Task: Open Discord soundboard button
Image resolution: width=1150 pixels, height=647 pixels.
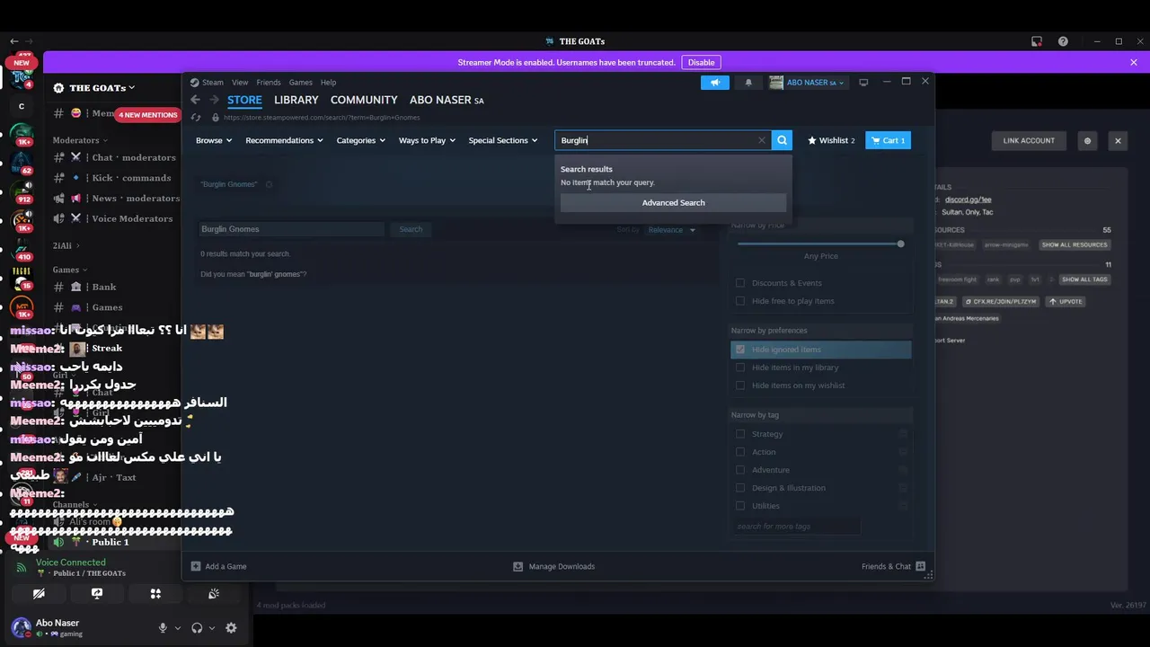Action: pos(214,594)
